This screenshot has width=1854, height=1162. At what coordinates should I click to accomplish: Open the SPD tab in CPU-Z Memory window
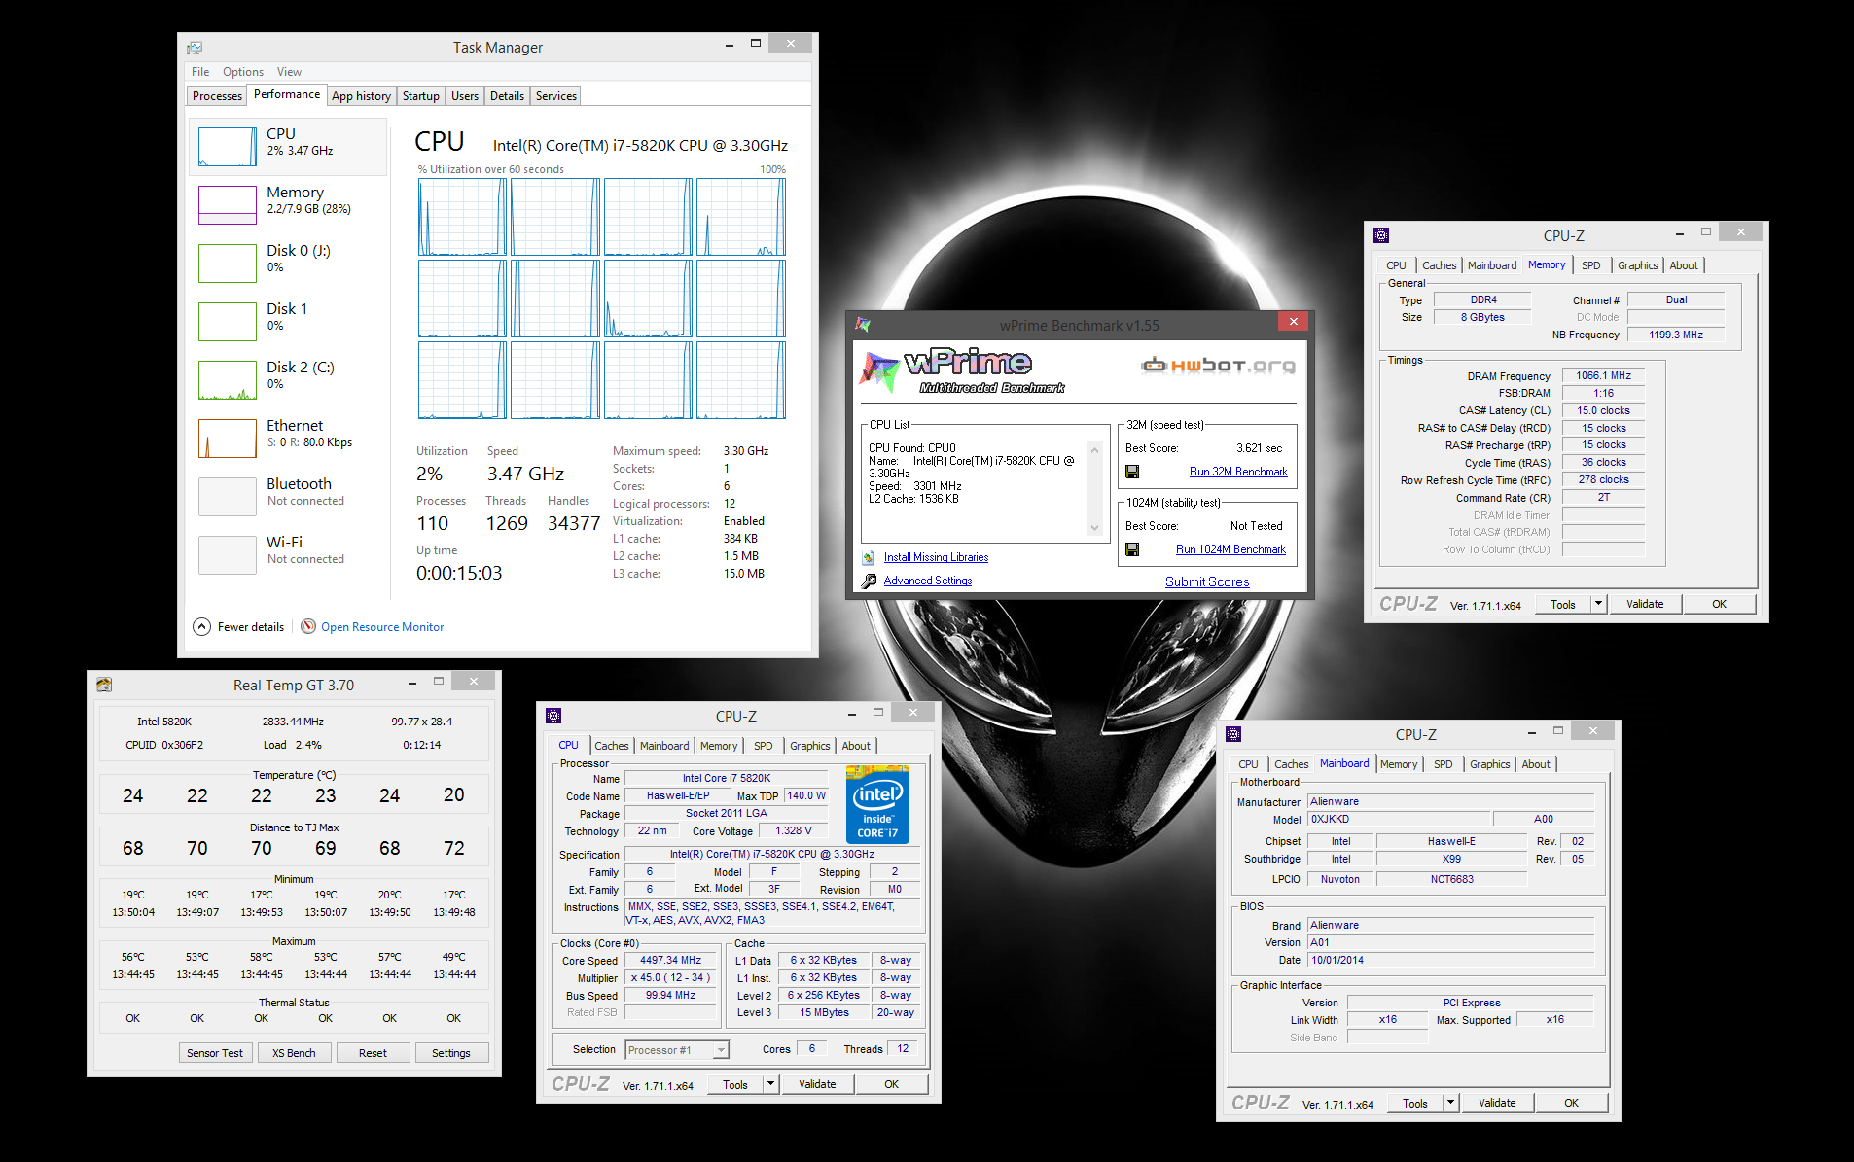[x=1591, y=265]
